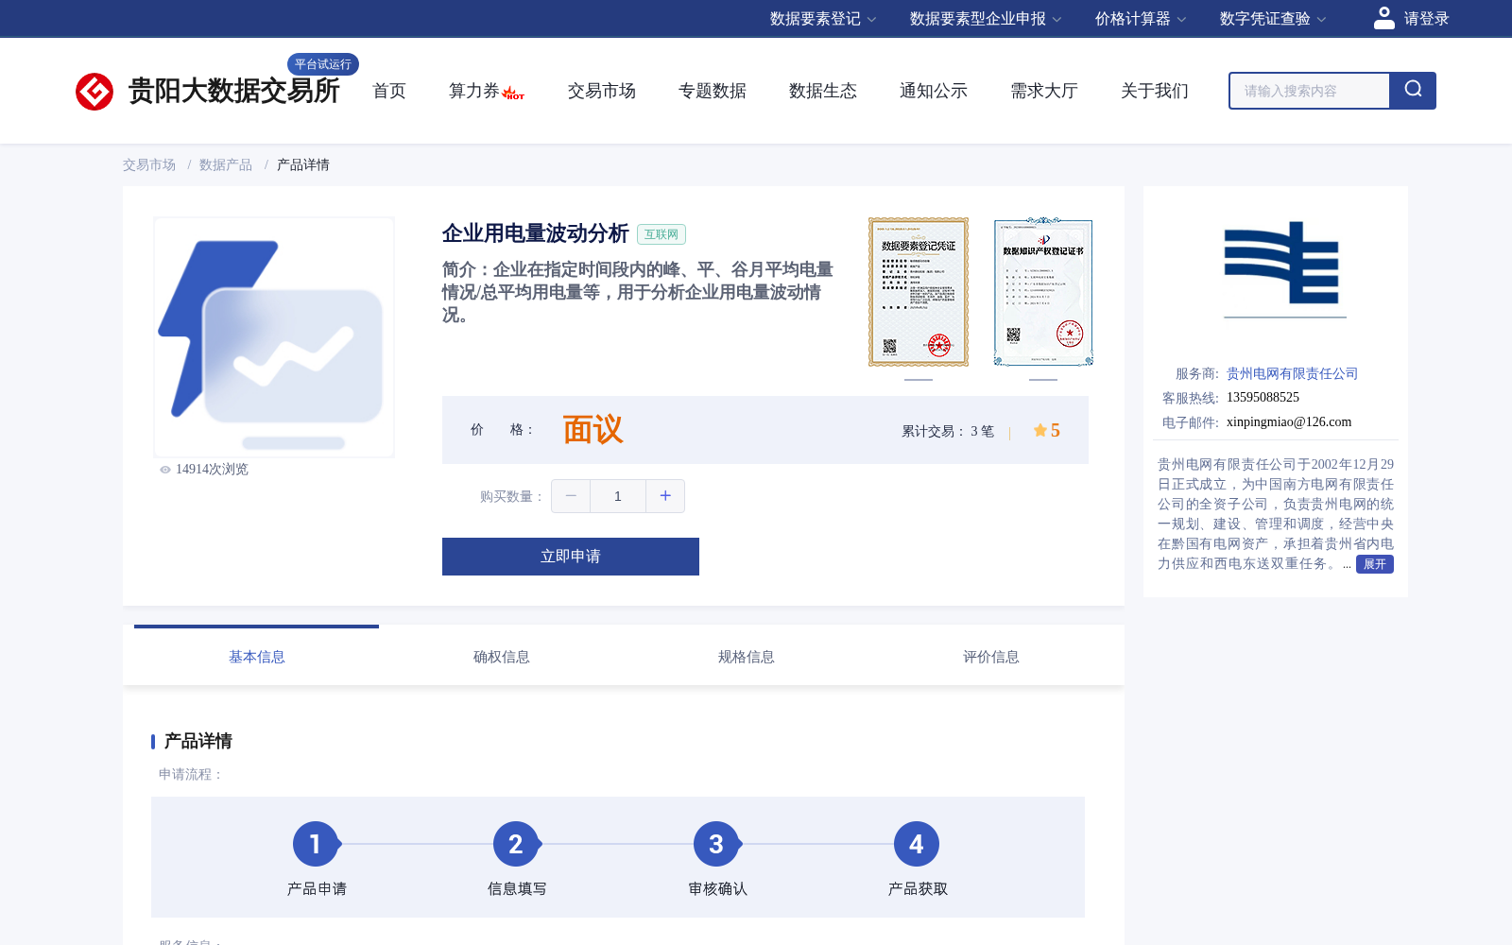The image size is (1512, 945).
Task: Expand the 数字凭证查验 dropdown
Action: pos(1273,19)
